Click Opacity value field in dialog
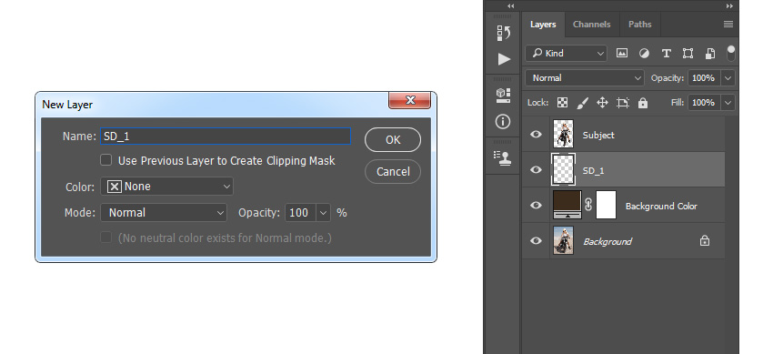The height and width of the screenshot is (354, 773). tap(301, 213)
